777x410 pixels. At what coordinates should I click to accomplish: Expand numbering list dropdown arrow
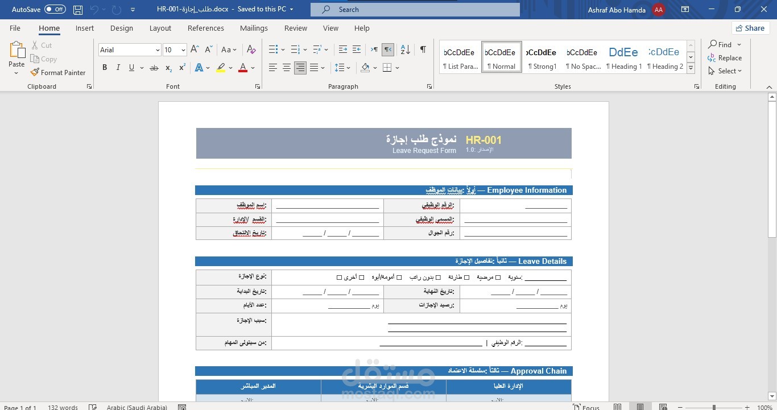(x=305, y=49)
